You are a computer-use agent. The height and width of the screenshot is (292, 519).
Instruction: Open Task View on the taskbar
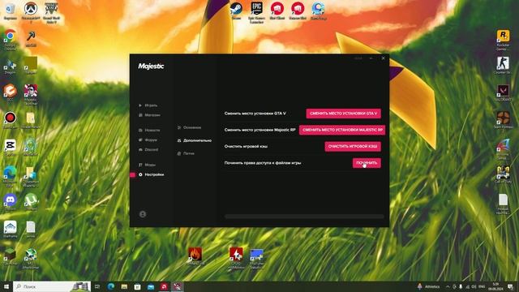[x=97, y=286]
